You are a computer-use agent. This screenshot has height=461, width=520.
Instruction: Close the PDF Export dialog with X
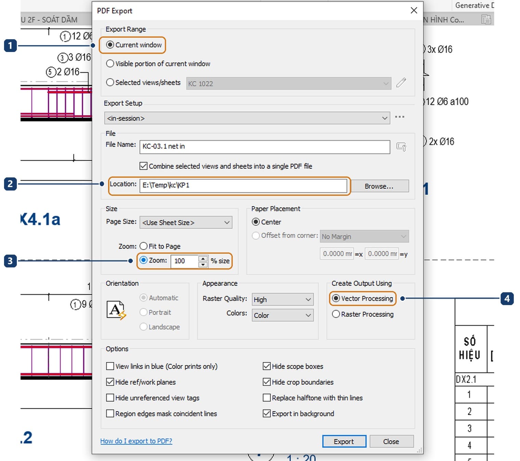point(414,10)
